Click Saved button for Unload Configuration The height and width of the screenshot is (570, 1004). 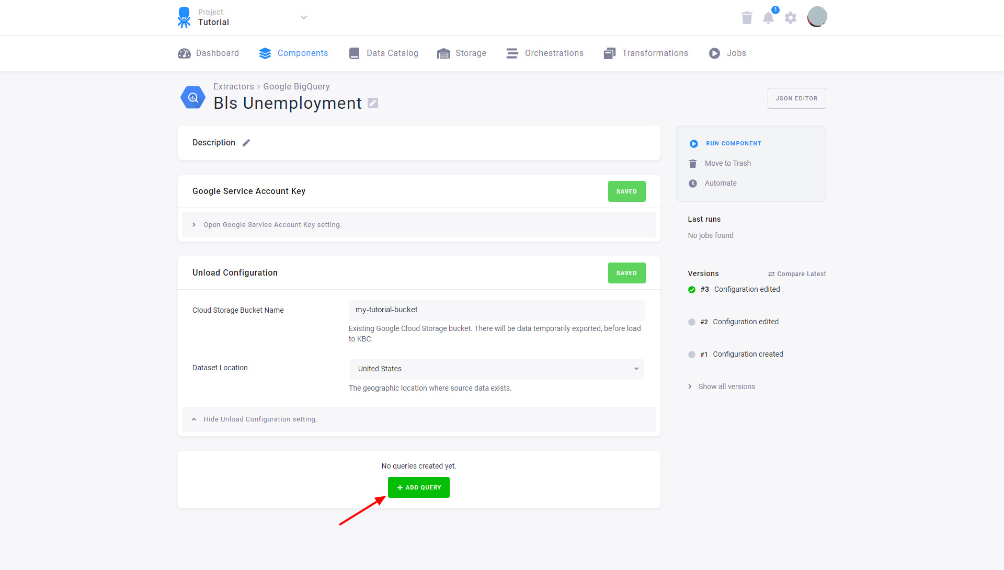(626, 273)
